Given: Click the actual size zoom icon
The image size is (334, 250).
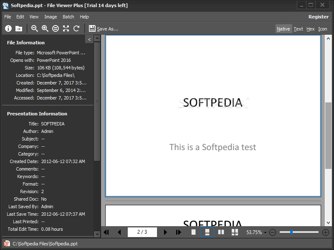Looking at the screenshot, I should tap(56, 28).
